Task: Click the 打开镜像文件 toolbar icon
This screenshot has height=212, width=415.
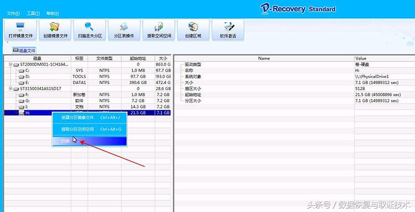Action: coord(20,27)
